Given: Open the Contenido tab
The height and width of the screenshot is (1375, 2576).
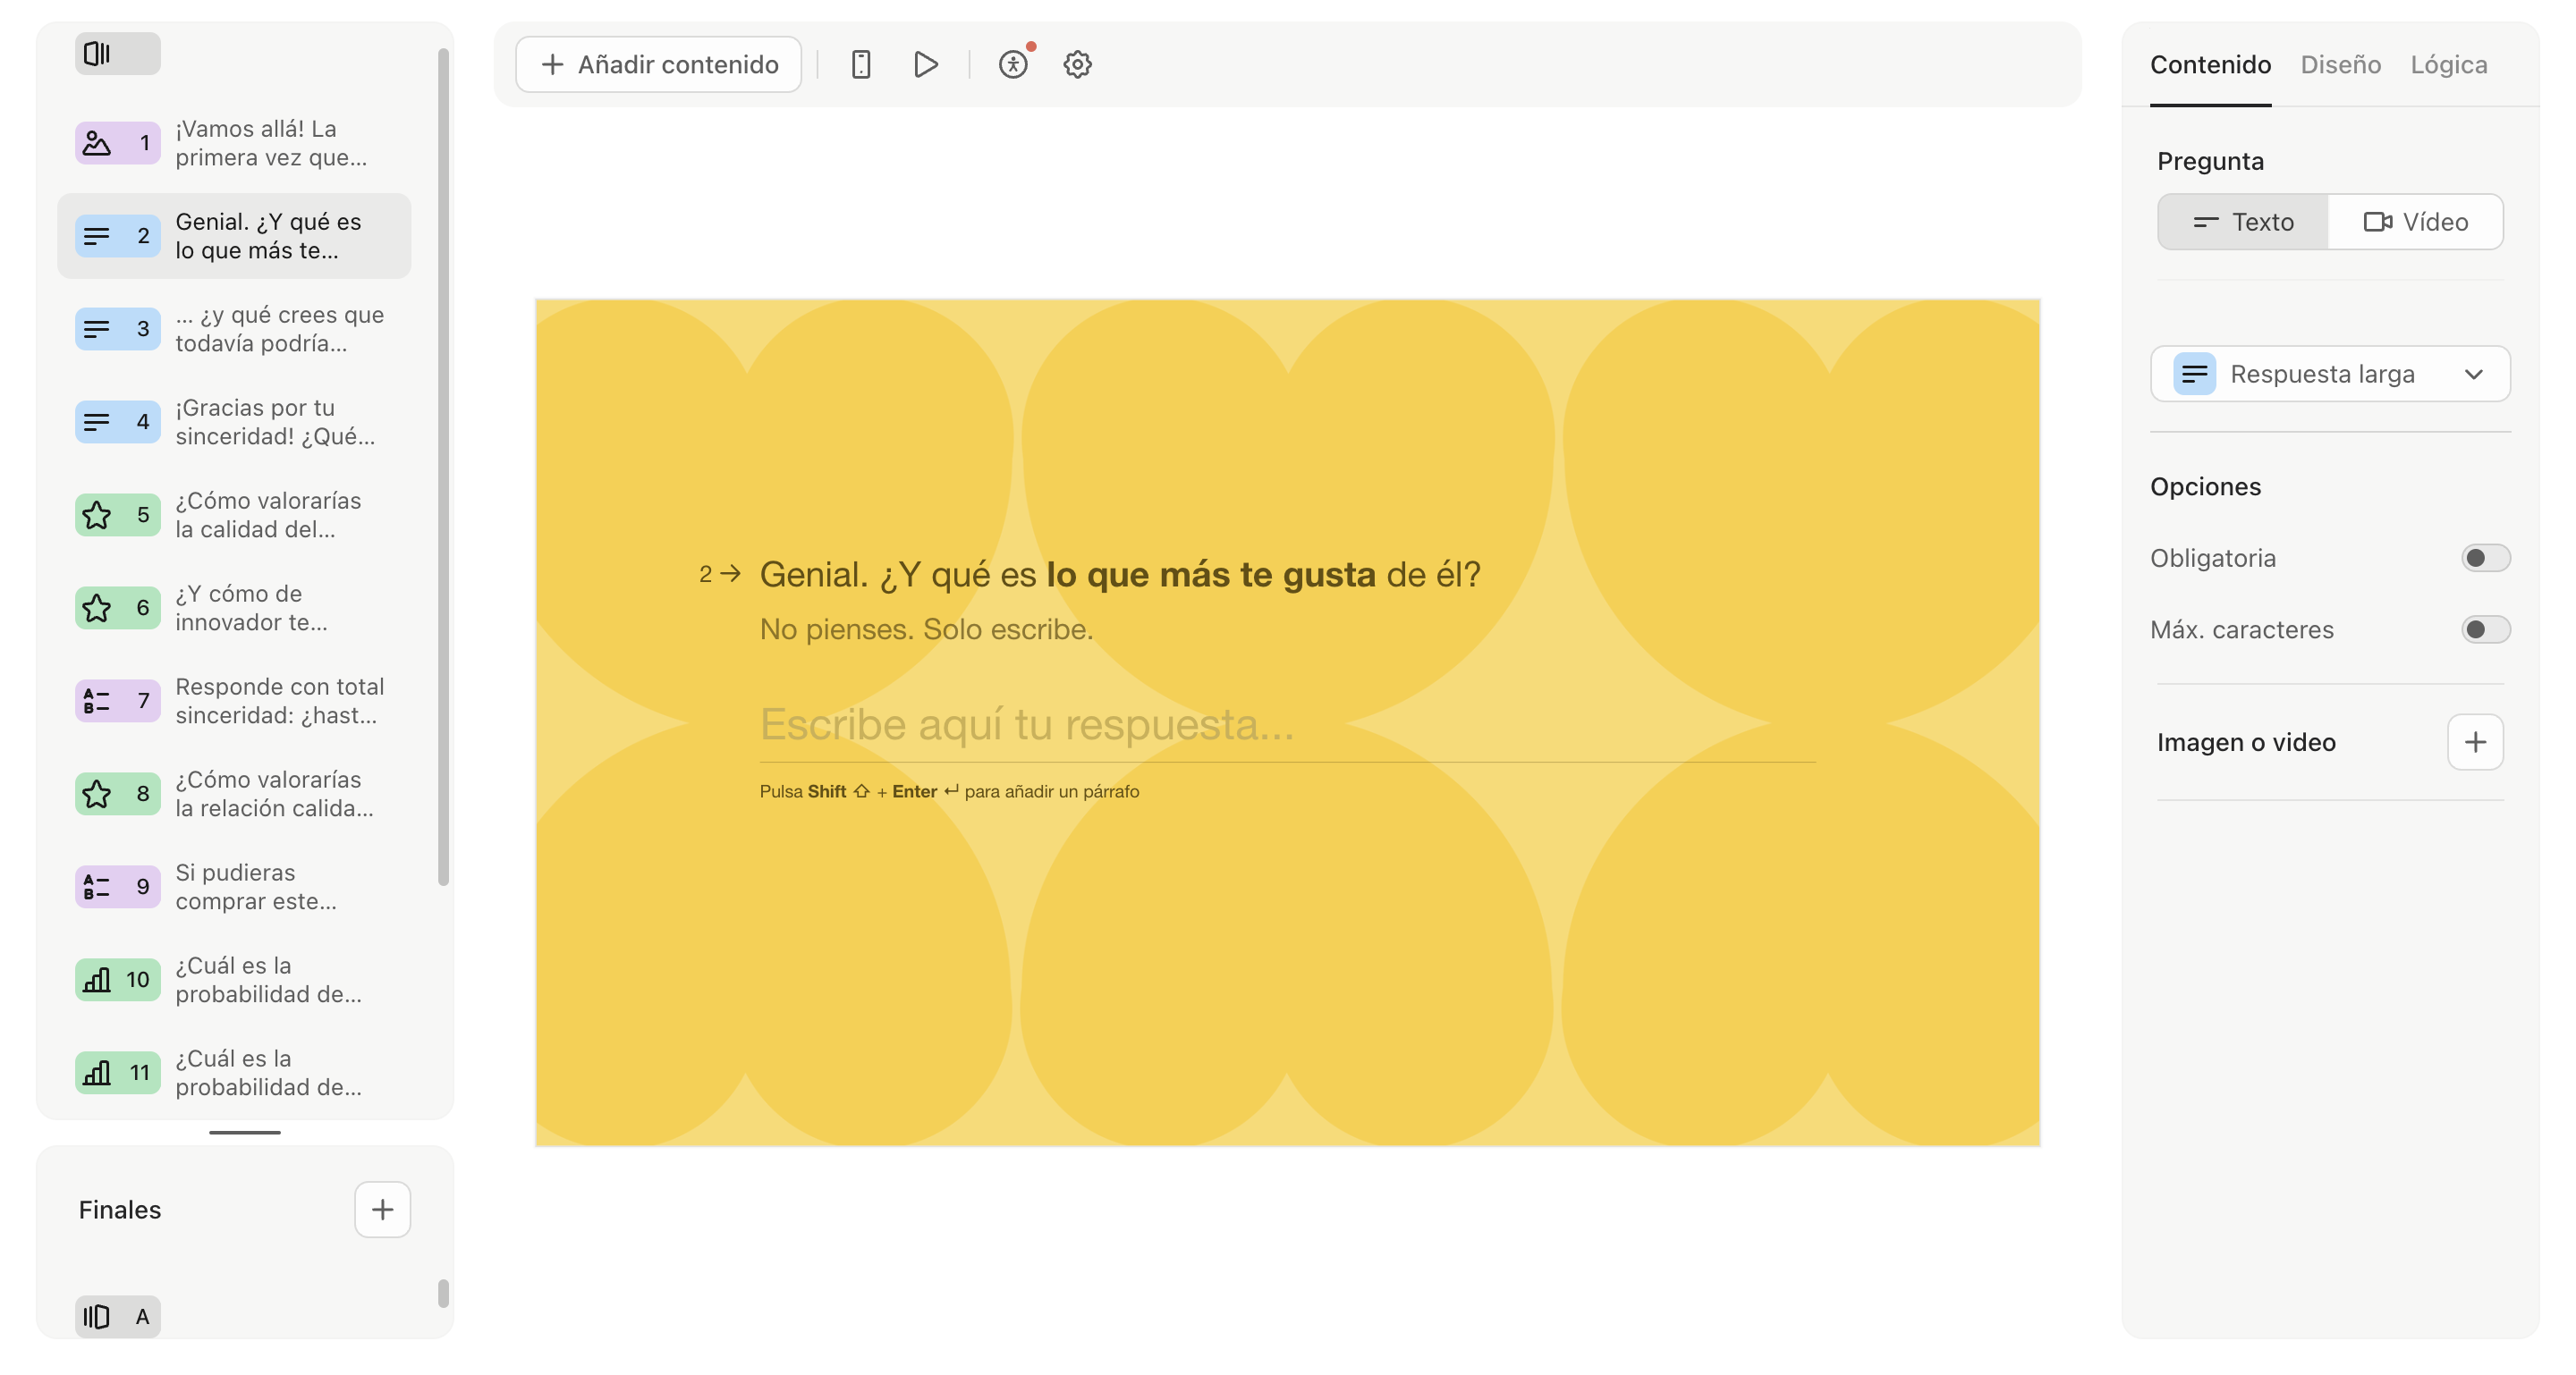Looking at the screenshot, I should (x=2210, y=65).
